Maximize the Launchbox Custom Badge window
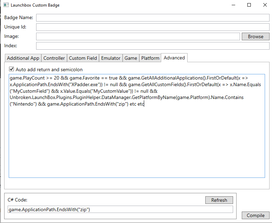The image size is (272, 223). (x=249, y=5)
